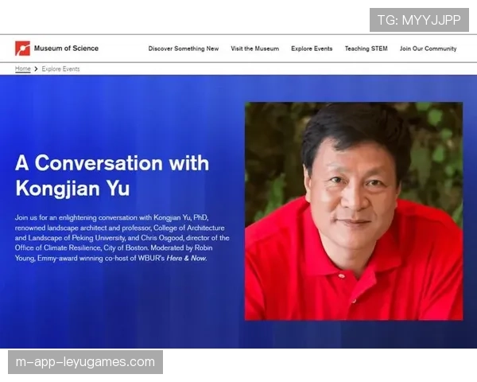Image resolution: width=477 pixels, height=382 pixels.
Task: Click the m-app-leyugames.com overlay label
Action: [86, 362]
